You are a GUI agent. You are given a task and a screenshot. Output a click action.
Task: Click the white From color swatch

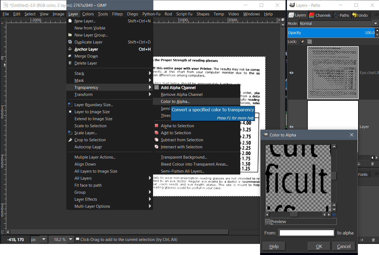[307, 233]
